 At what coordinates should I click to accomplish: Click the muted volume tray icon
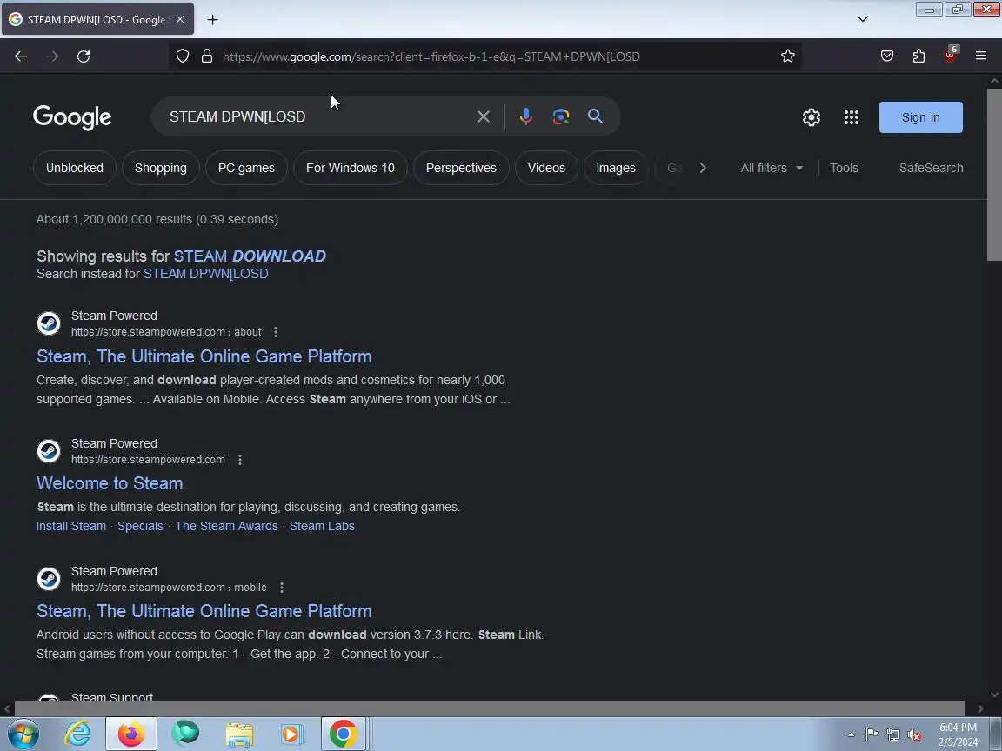914,735
